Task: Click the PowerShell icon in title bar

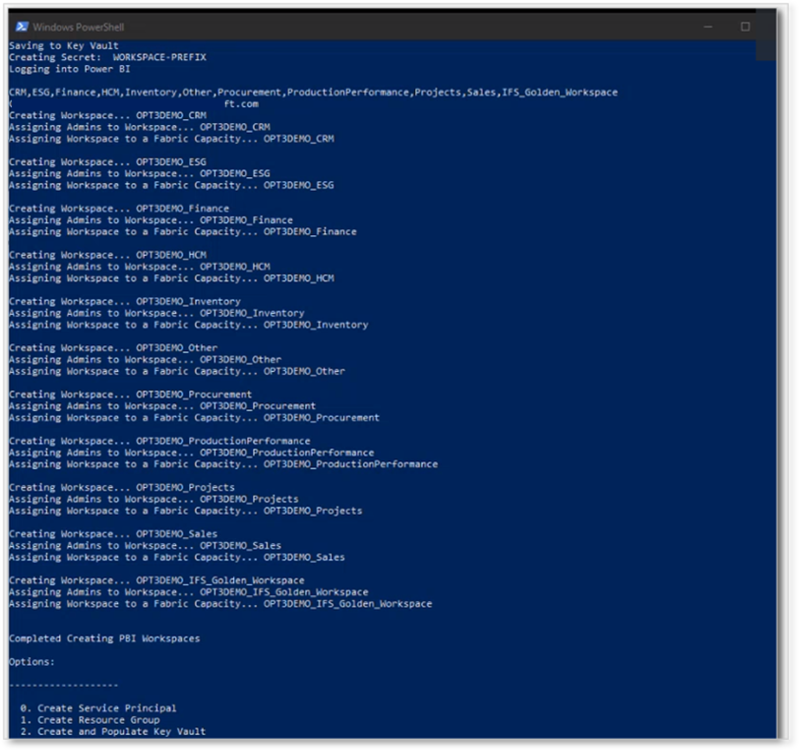Action: [22, 27]
